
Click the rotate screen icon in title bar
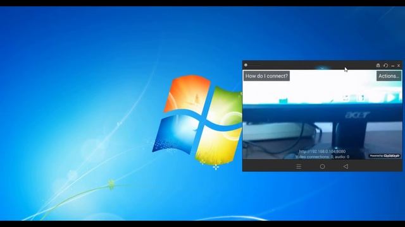(x=385, y=66)
